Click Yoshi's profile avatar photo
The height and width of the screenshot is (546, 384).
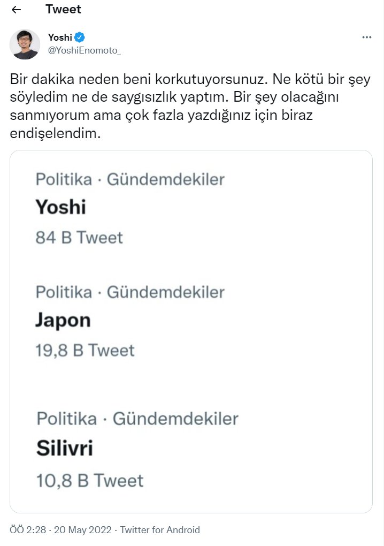[x=25, y=44]
